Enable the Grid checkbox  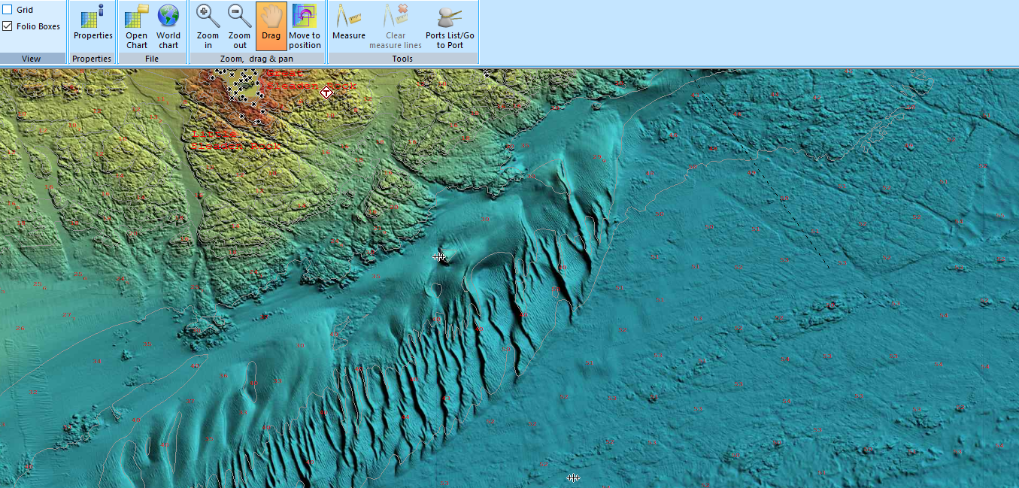pos(8,11)
